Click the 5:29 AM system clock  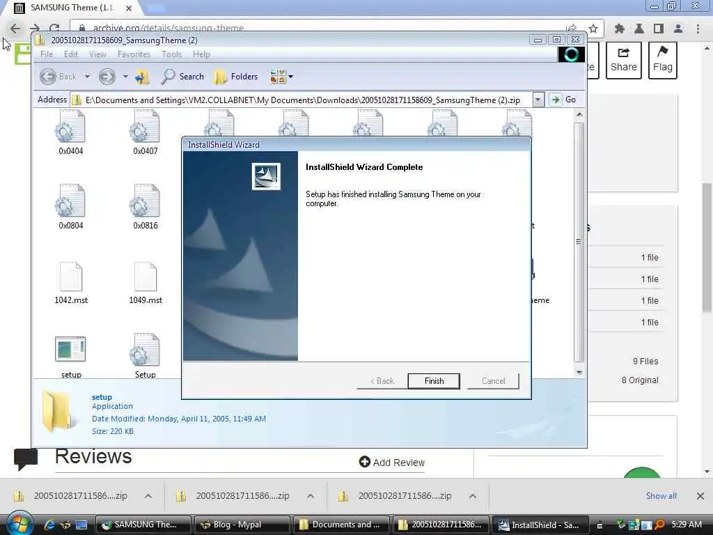pos(686,524)
